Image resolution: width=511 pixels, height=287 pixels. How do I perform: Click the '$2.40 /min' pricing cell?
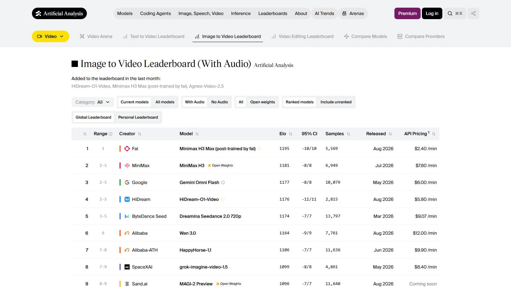click(426, 149)
